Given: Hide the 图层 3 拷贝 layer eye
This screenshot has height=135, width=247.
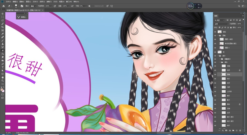Looking at the screenshot, I should click(215, 39).
